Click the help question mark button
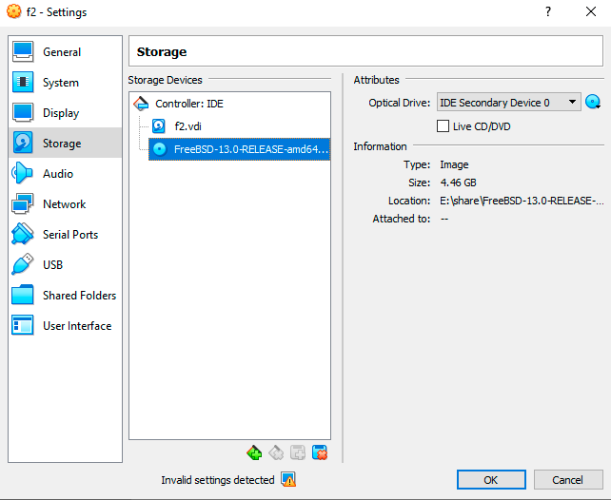This screenshot has width=611, height=500. click(x=547, y=11)
